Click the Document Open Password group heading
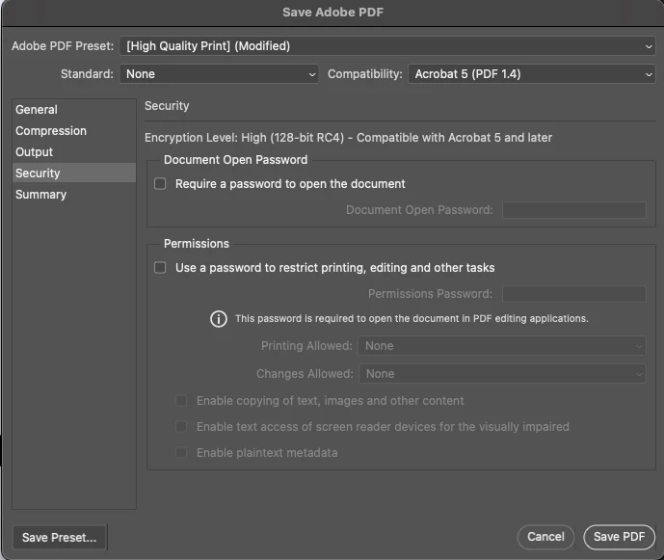The image size is (664, 560). pyautogui.click(x=235, y=160)
